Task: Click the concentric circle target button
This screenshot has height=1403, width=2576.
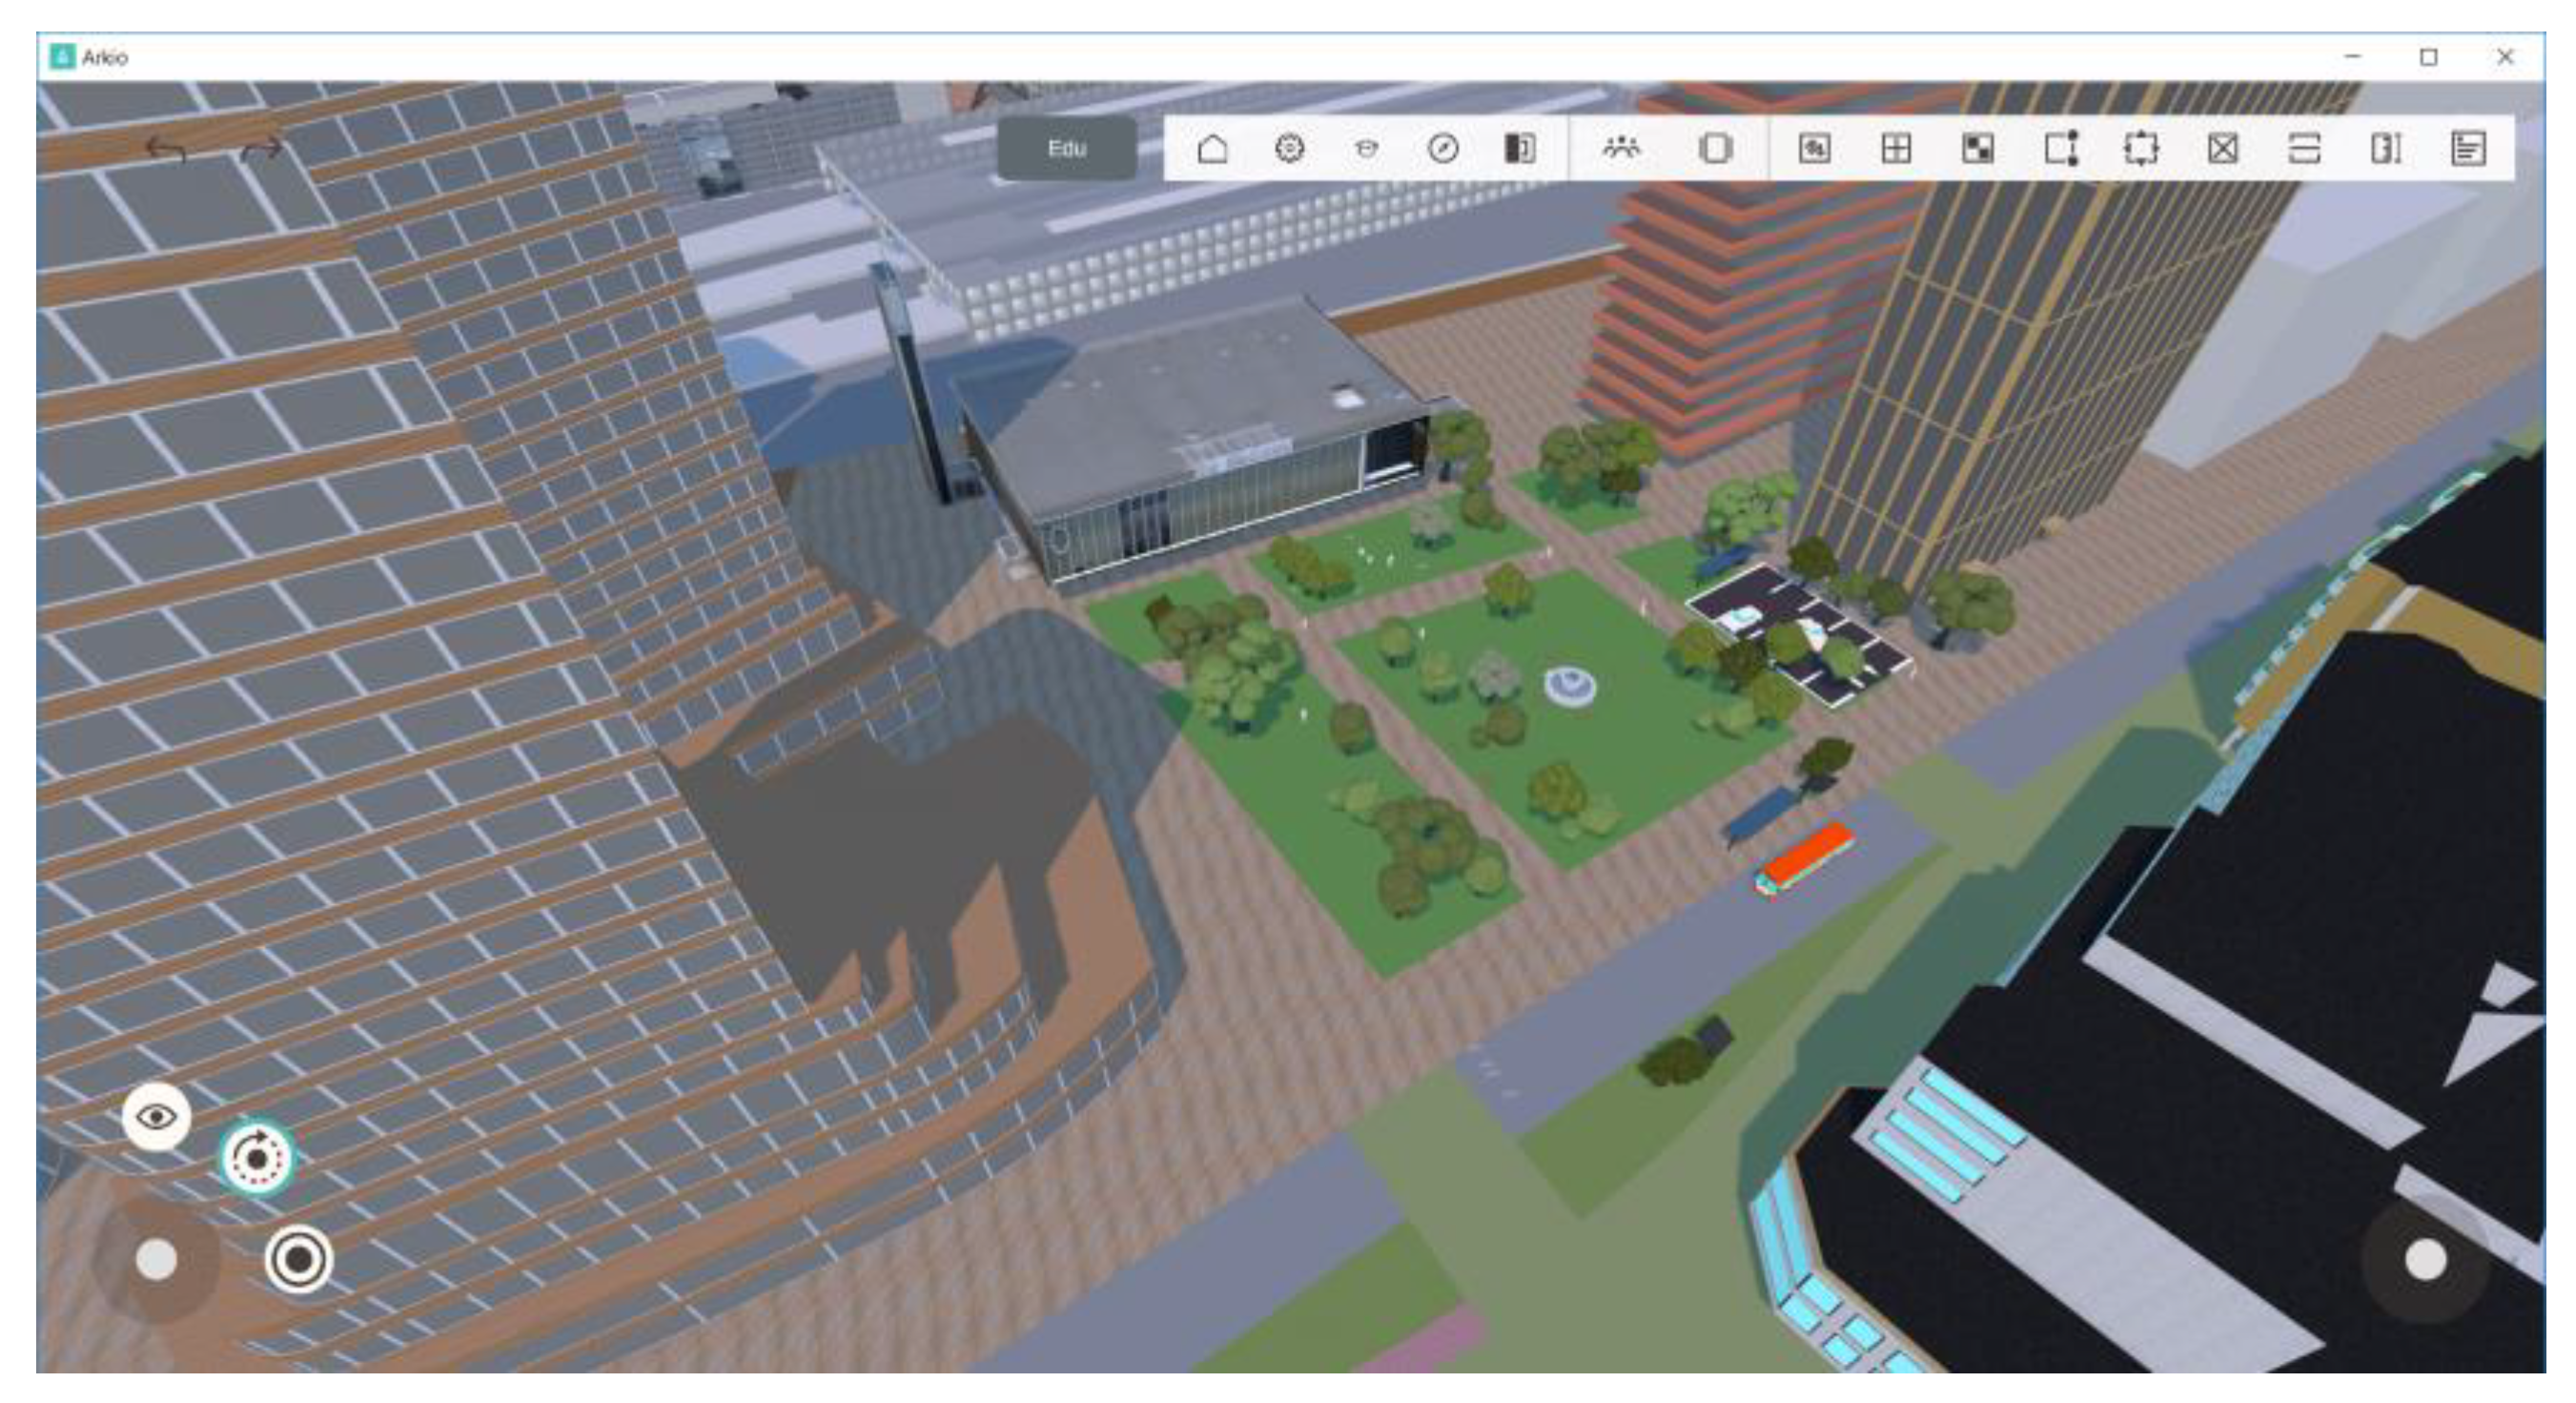Action: tap(298, 1259)
